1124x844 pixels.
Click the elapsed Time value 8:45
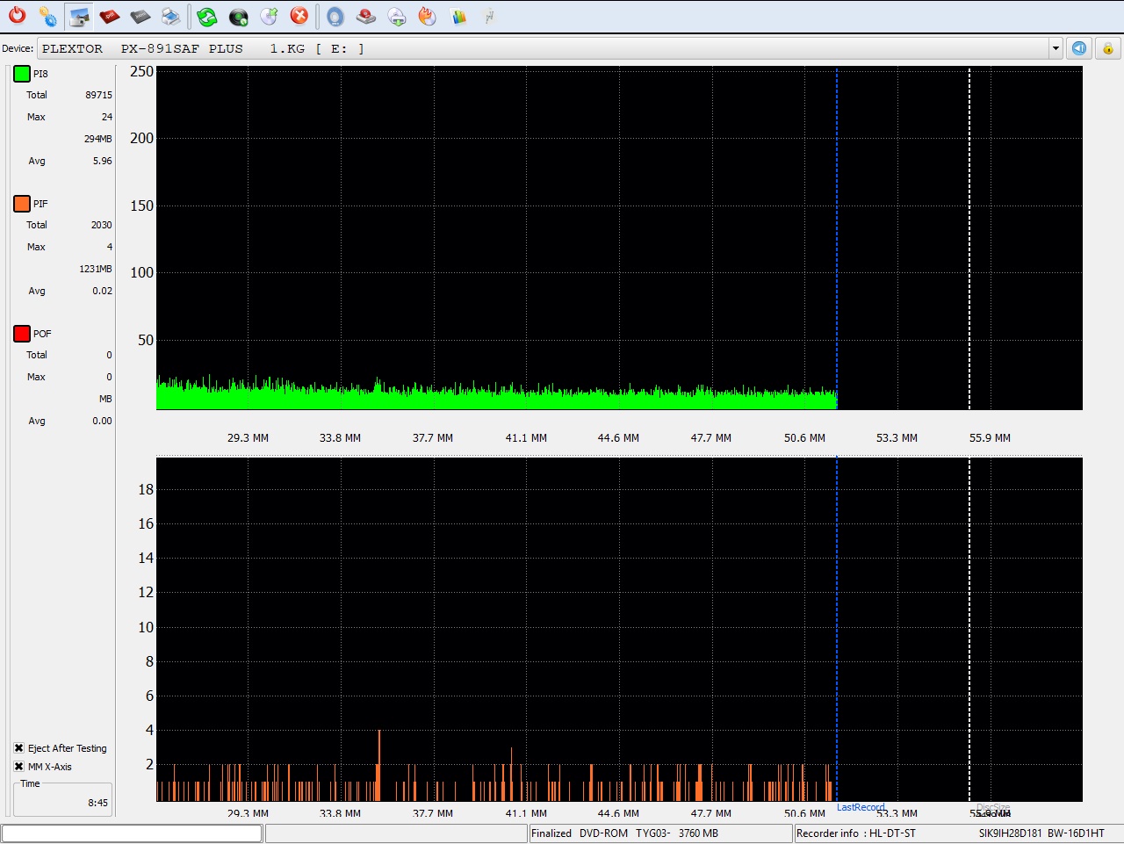click(97, 803)
